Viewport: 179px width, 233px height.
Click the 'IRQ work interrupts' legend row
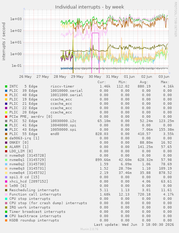point(30,207)
